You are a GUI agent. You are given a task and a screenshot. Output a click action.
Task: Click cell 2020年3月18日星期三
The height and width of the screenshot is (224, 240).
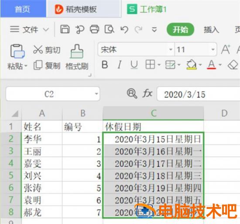tap(153, 175)
